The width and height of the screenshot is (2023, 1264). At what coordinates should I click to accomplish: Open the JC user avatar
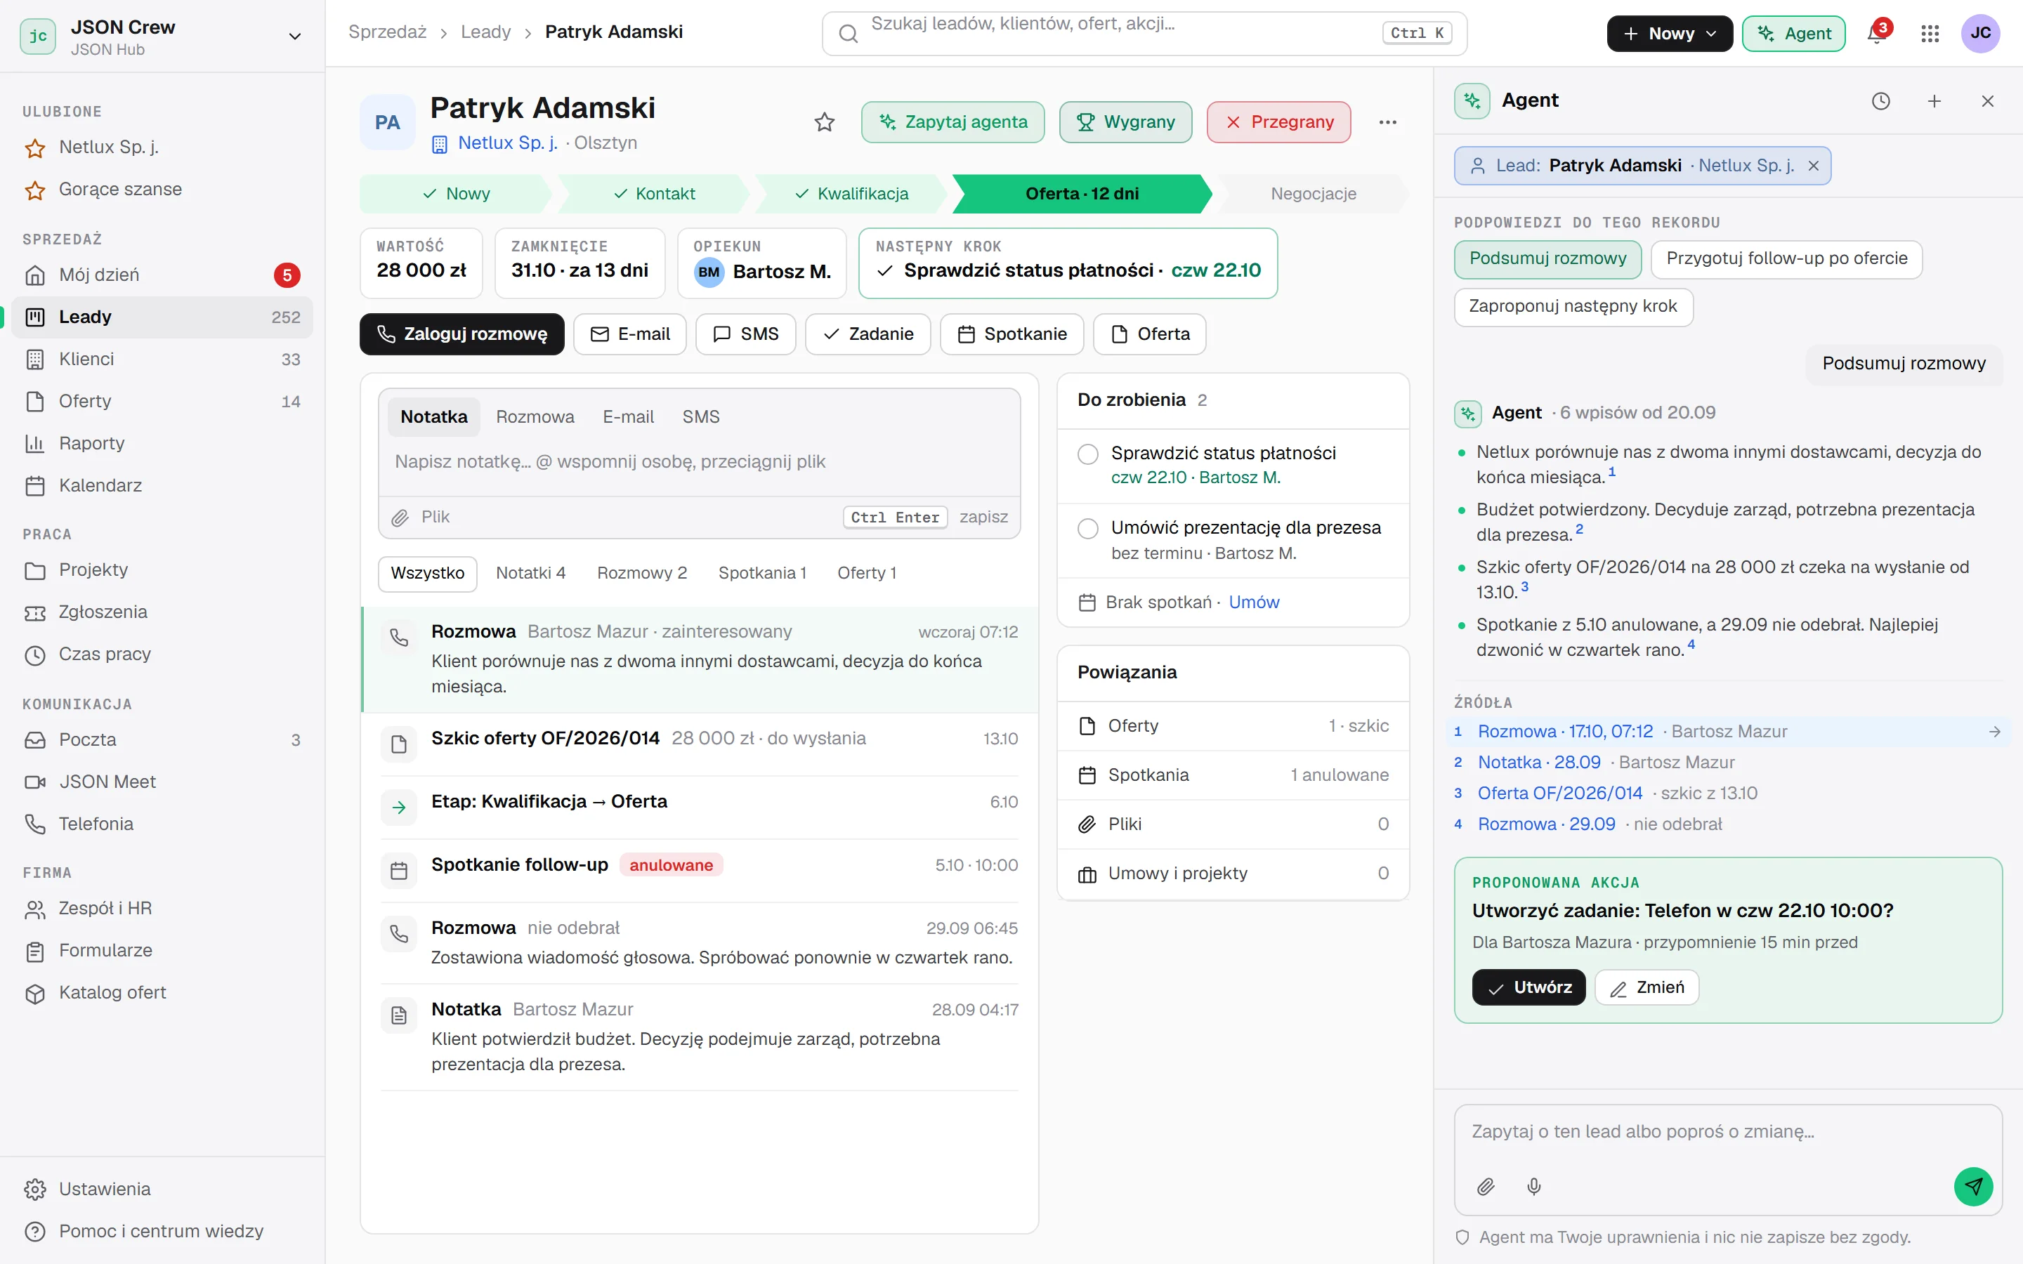click(1980, 34)
